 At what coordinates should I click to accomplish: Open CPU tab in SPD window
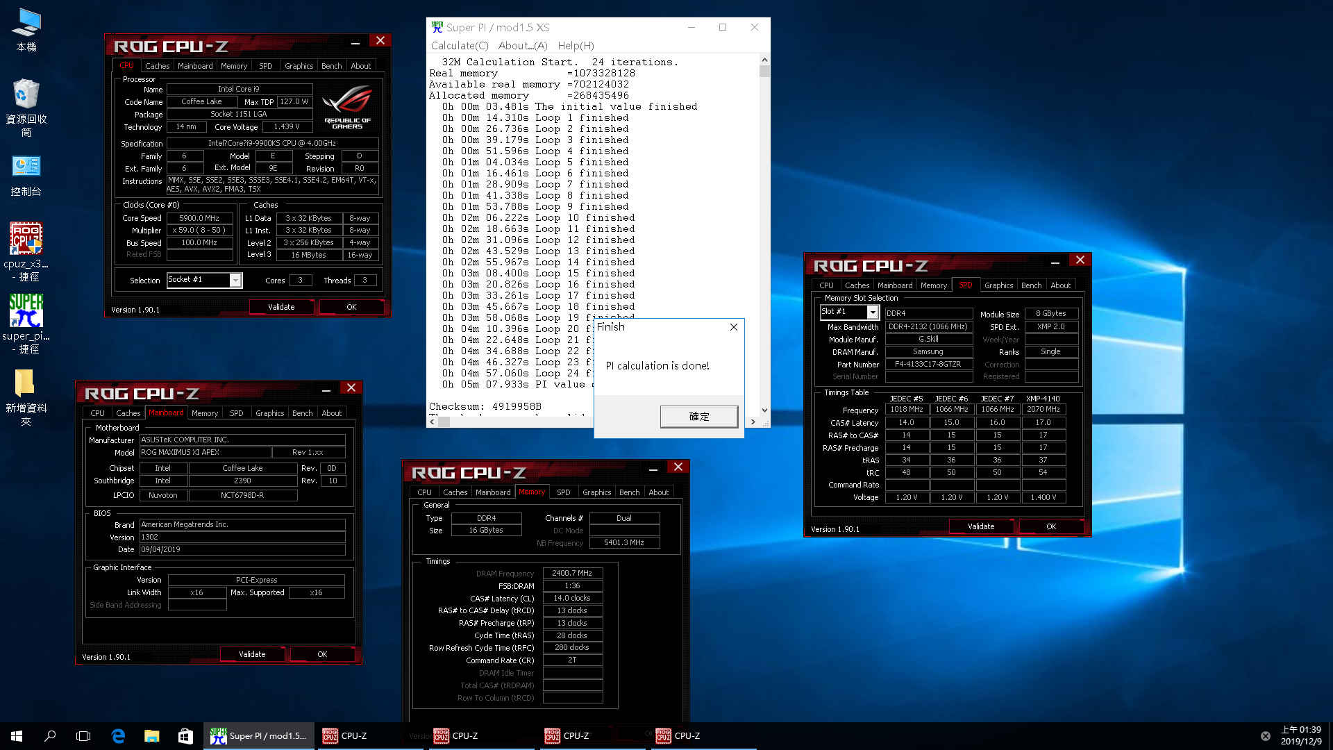(826, 285)
